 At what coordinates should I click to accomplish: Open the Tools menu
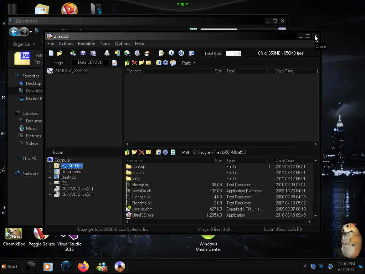tap(105, 44)
